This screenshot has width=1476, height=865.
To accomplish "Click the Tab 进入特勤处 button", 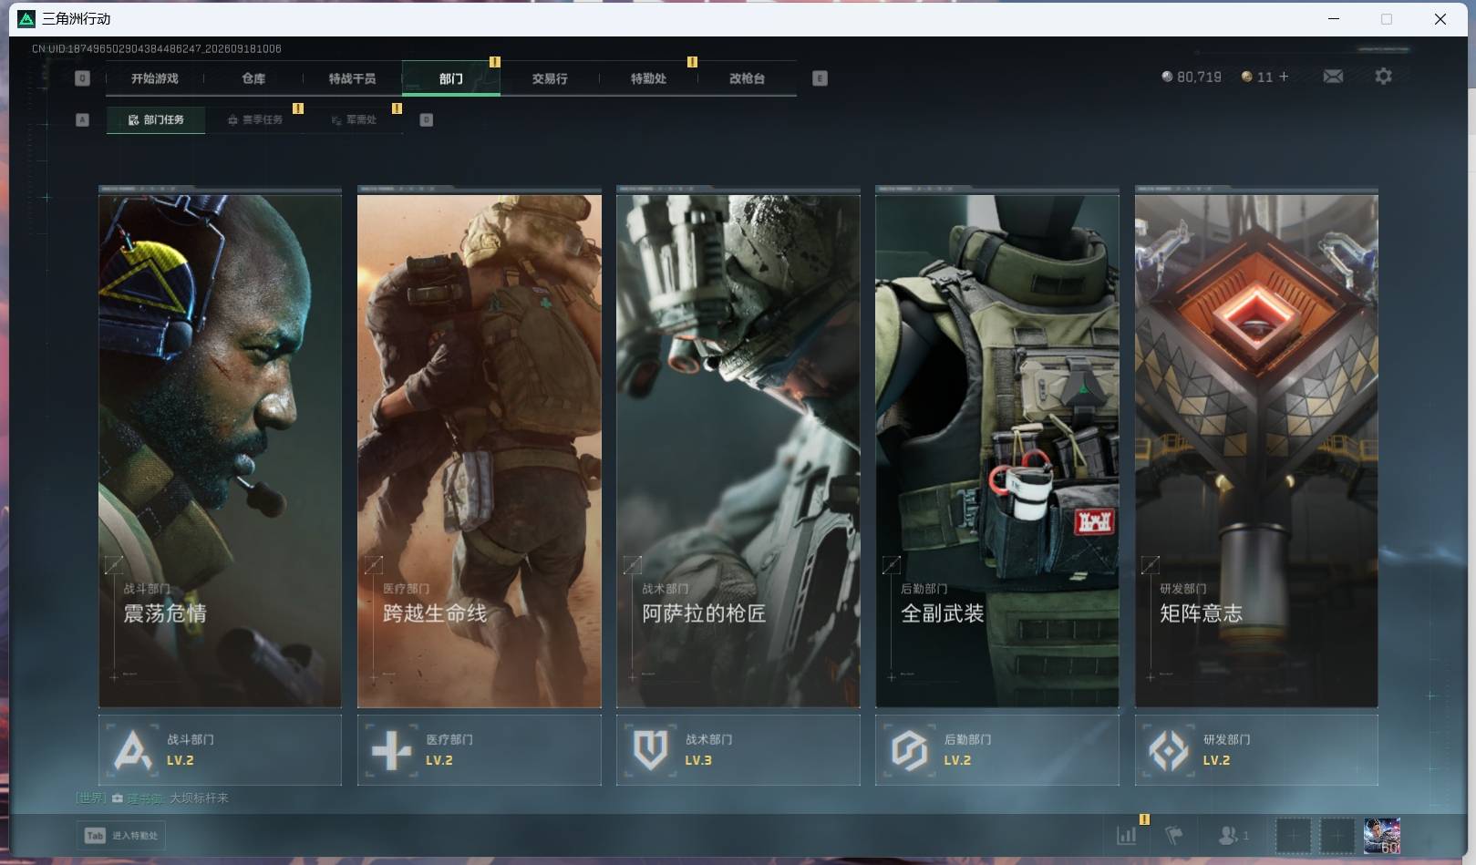I will tap(121, 835).
